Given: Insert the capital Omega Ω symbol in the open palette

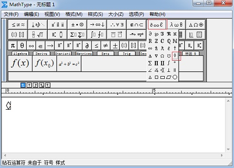Looking at the screenshot, I should (162, 56).
